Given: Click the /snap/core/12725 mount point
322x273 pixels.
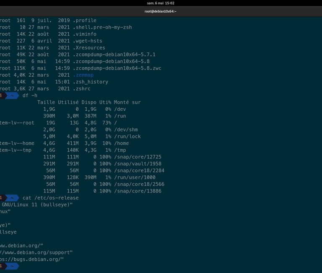Looking at the screenshot, I should coord(138,157).
